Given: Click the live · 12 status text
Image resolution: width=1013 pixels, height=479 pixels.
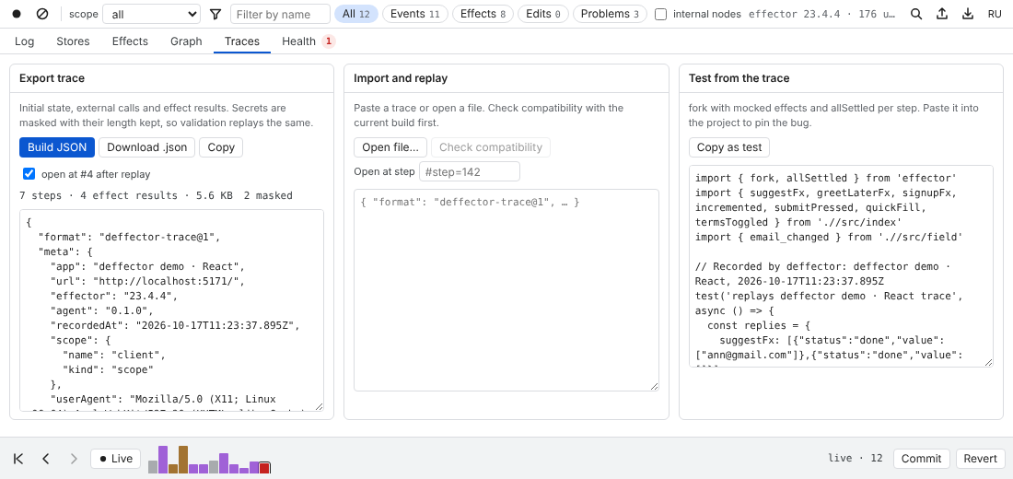Looking at the screenshot, I should coord(856,459).
